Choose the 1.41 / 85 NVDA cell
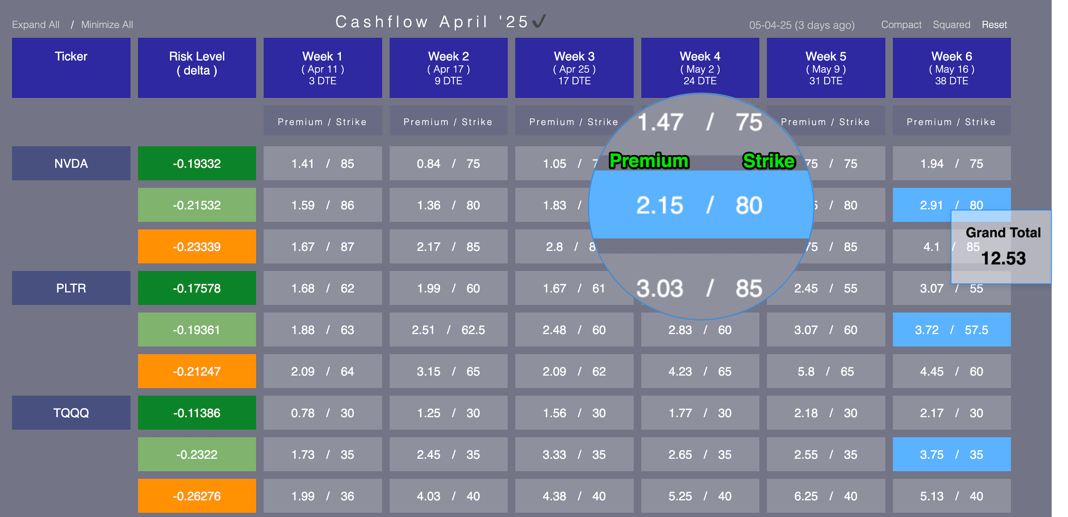This screenshot has height=517, width=1068. point(322,164)
